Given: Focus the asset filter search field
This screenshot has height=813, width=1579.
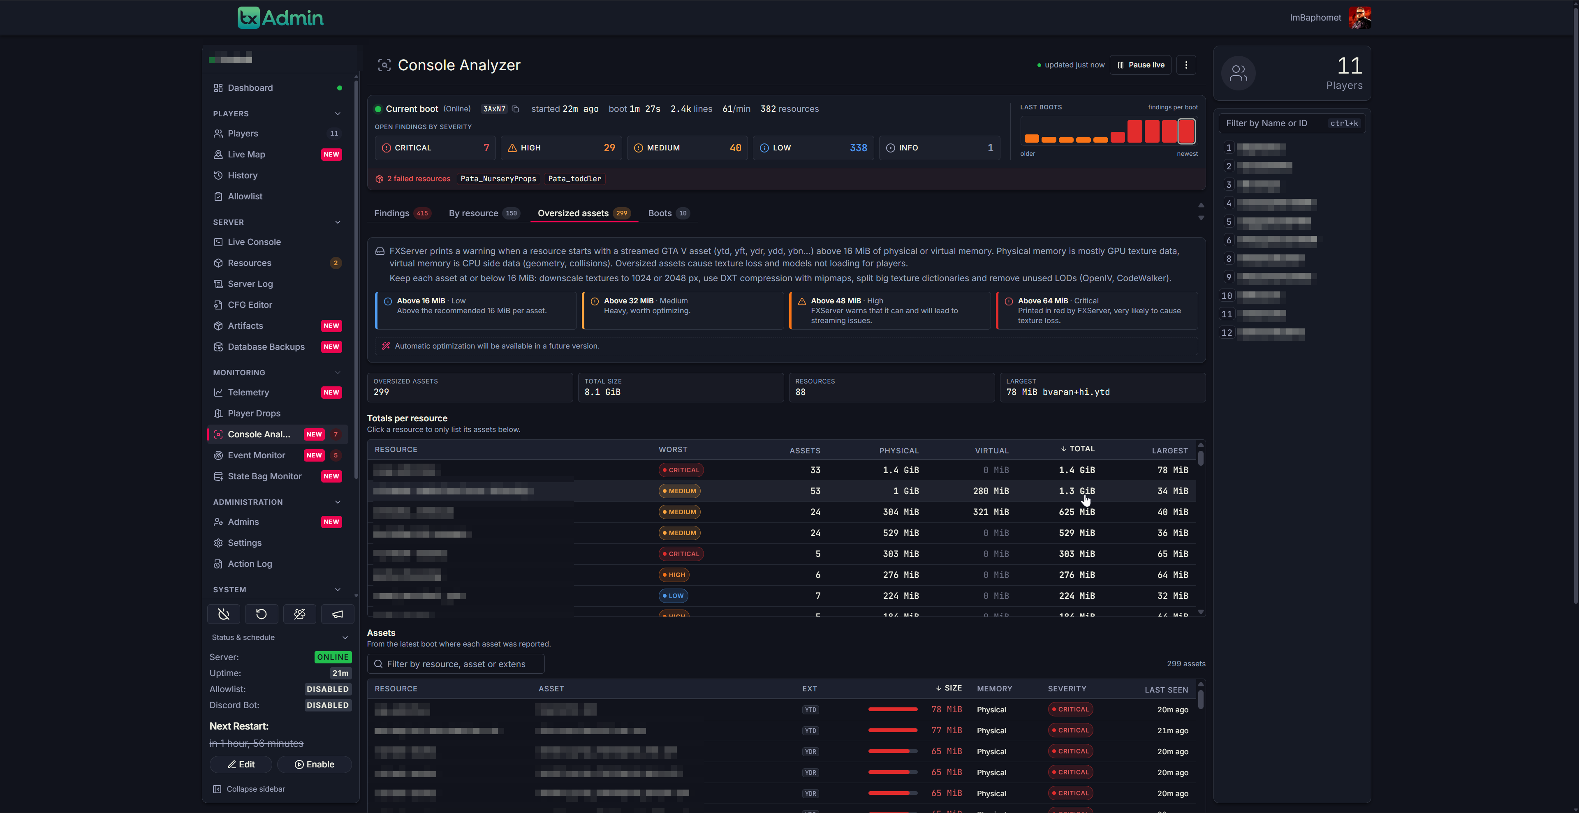Looking at the screenshot, I should (456, 664).
